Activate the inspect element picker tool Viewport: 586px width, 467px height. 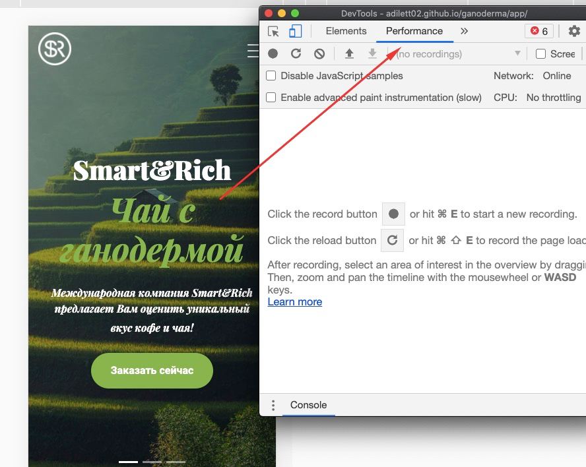point(274,32)
